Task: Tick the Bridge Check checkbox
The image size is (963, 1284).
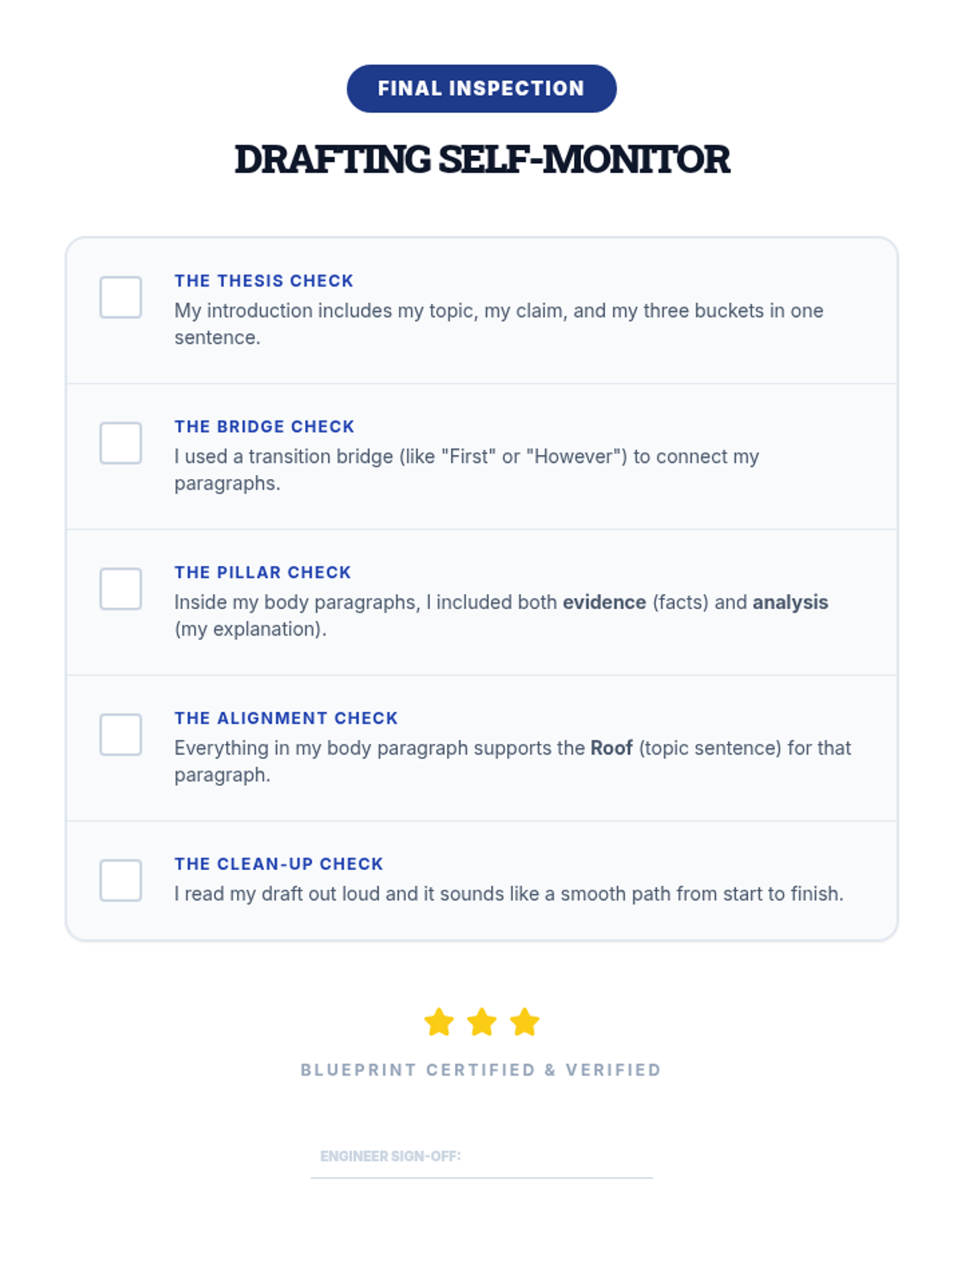Action: [120, 443]
